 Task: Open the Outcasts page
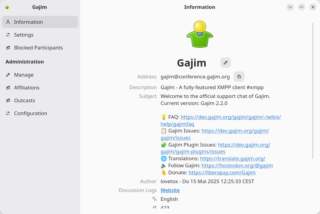40,100
